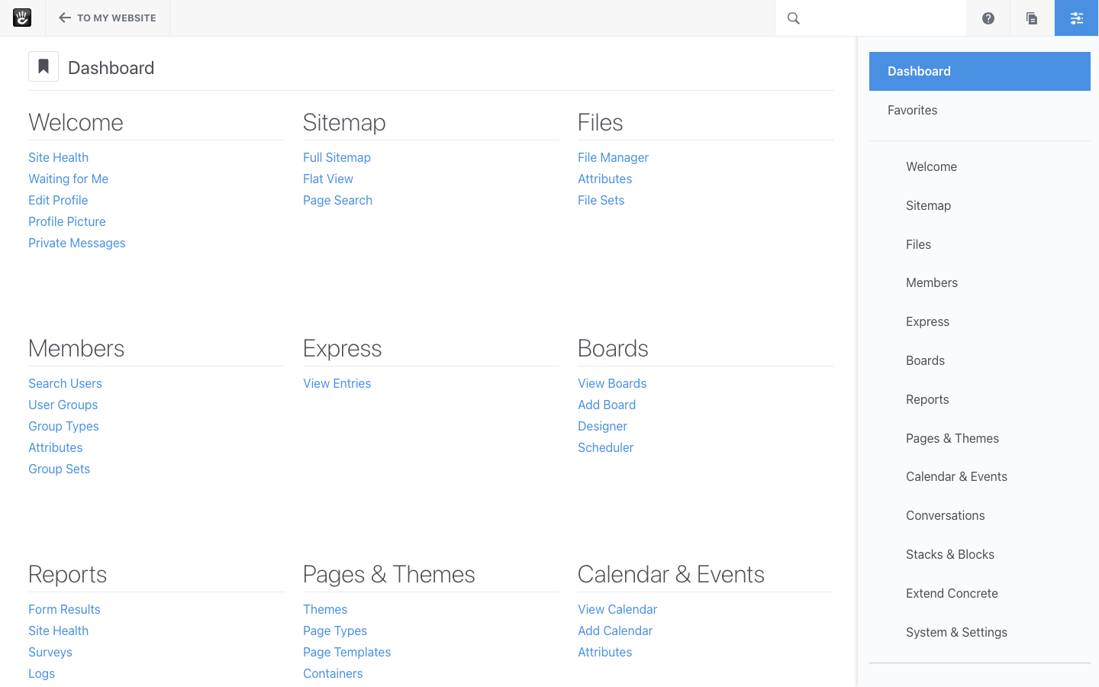This screenshot has height=687, width=1099.
Task: Select Dashboard in the right sidebar
Action: [x=980, y=71]
